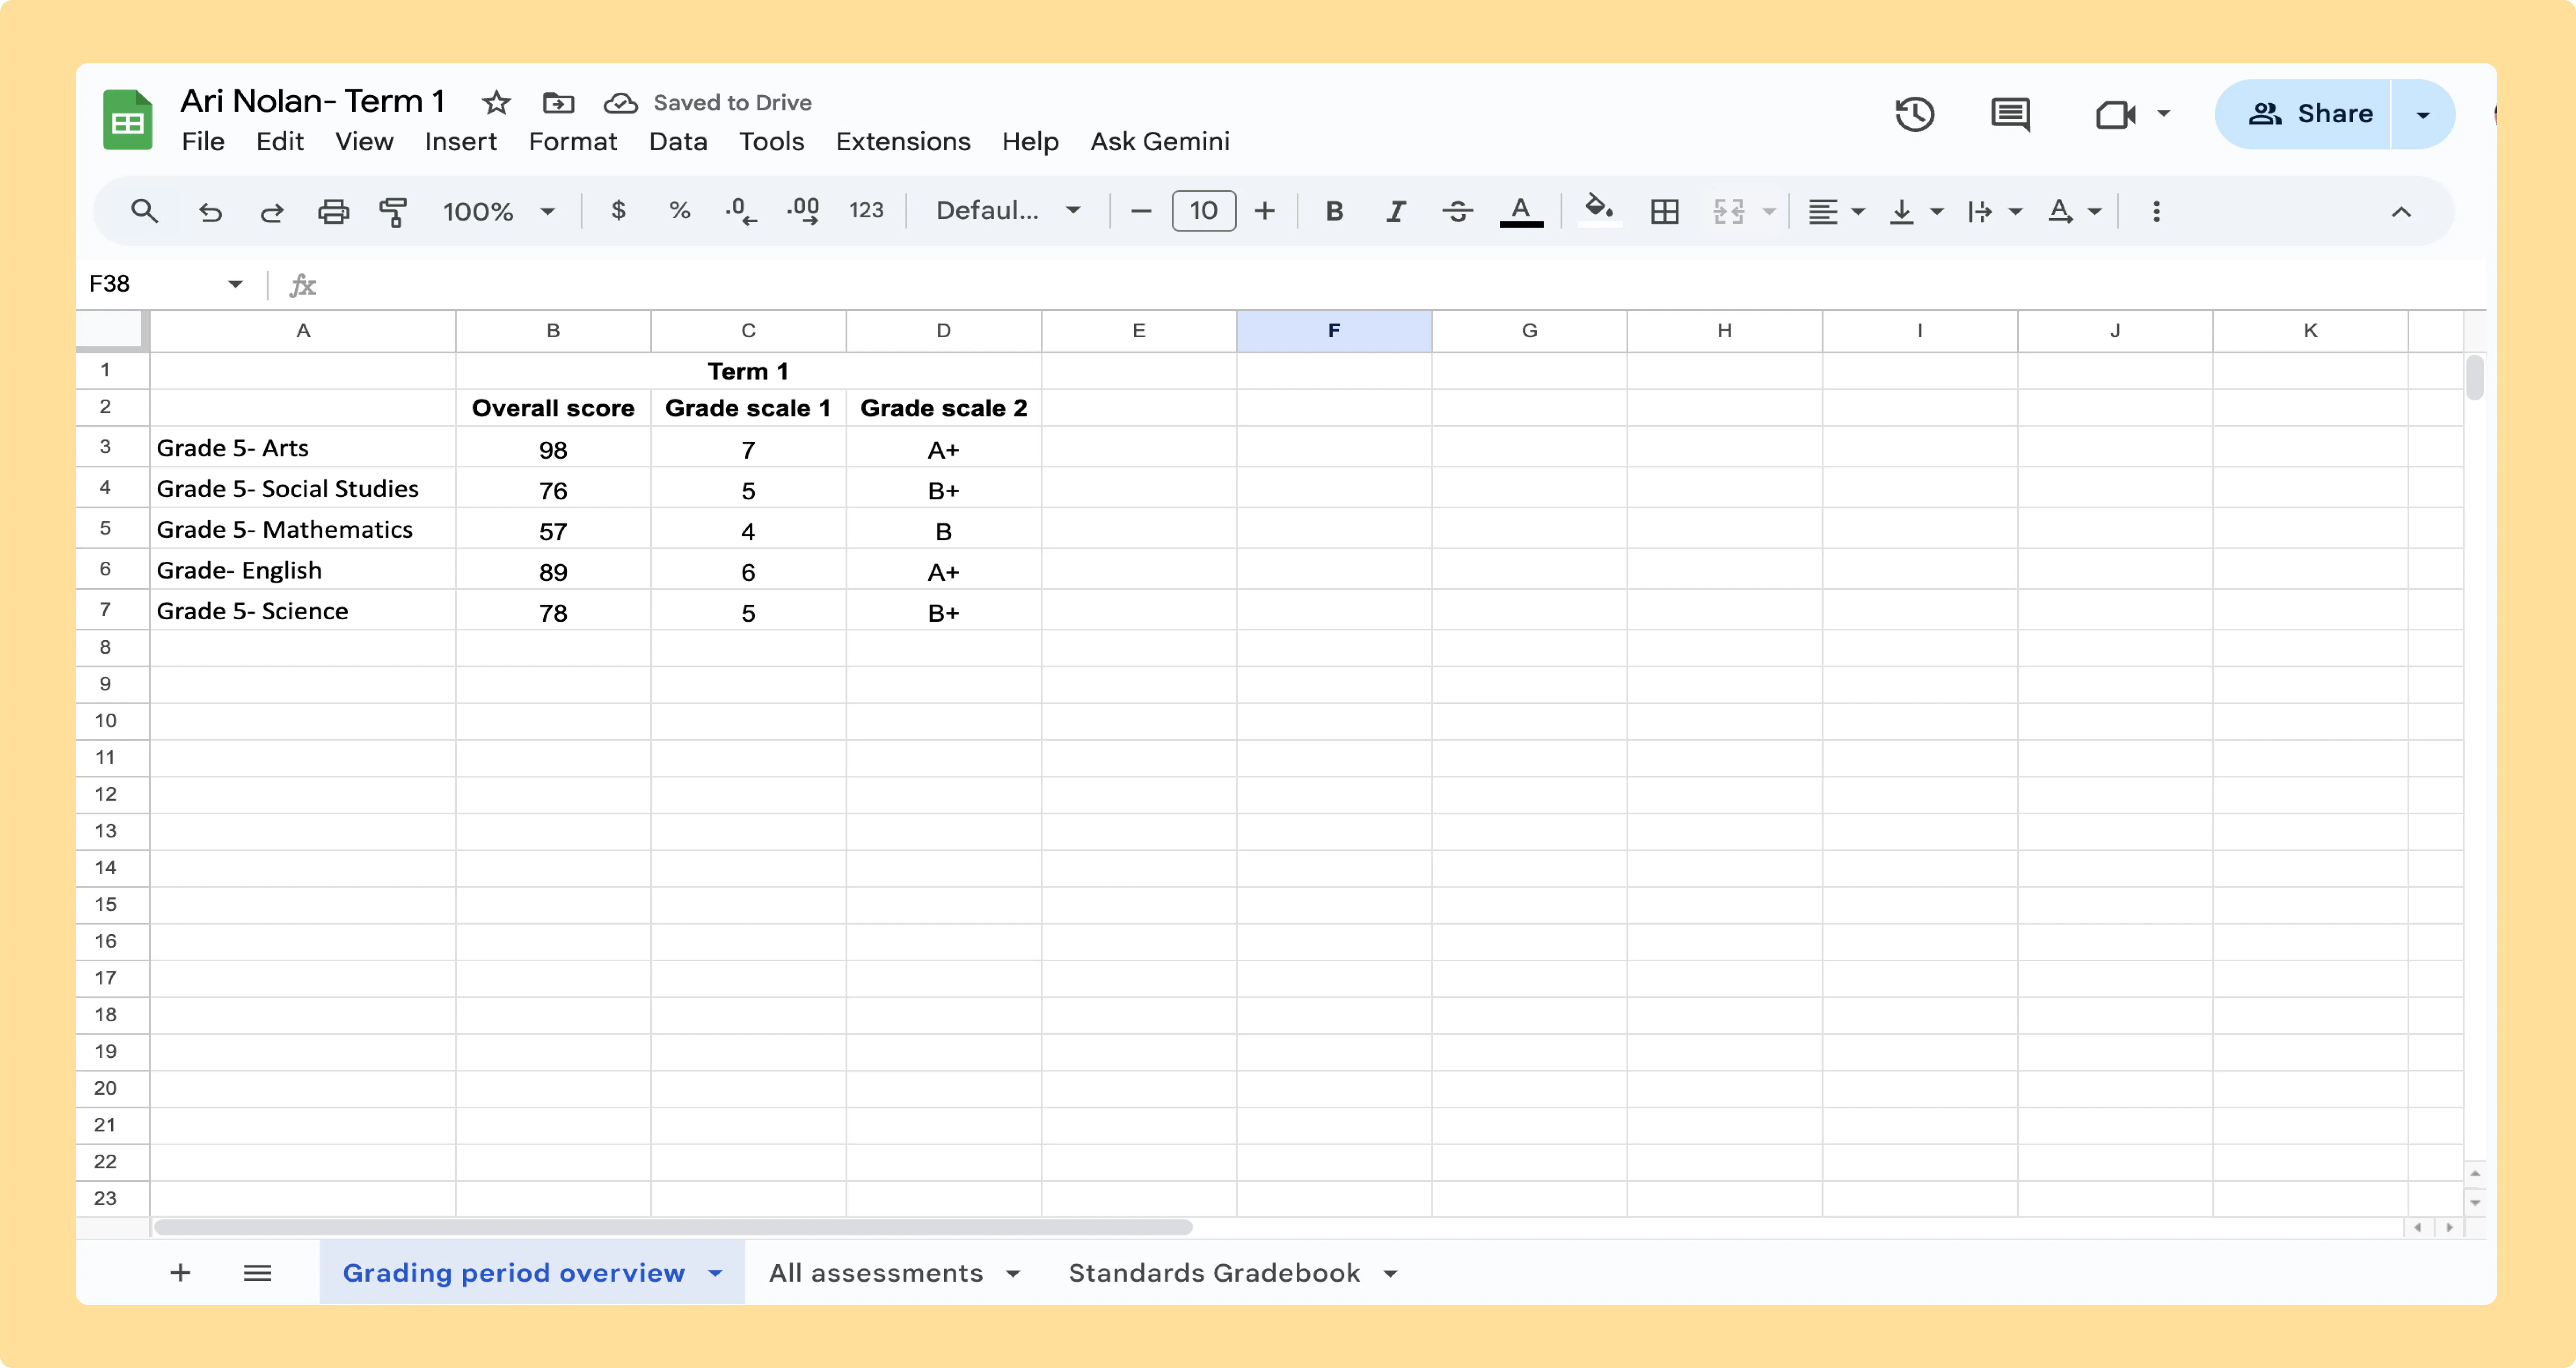2576x1368 pixels.
Task: Click the Move to folder icon
Action: click(x=558, y=102)
